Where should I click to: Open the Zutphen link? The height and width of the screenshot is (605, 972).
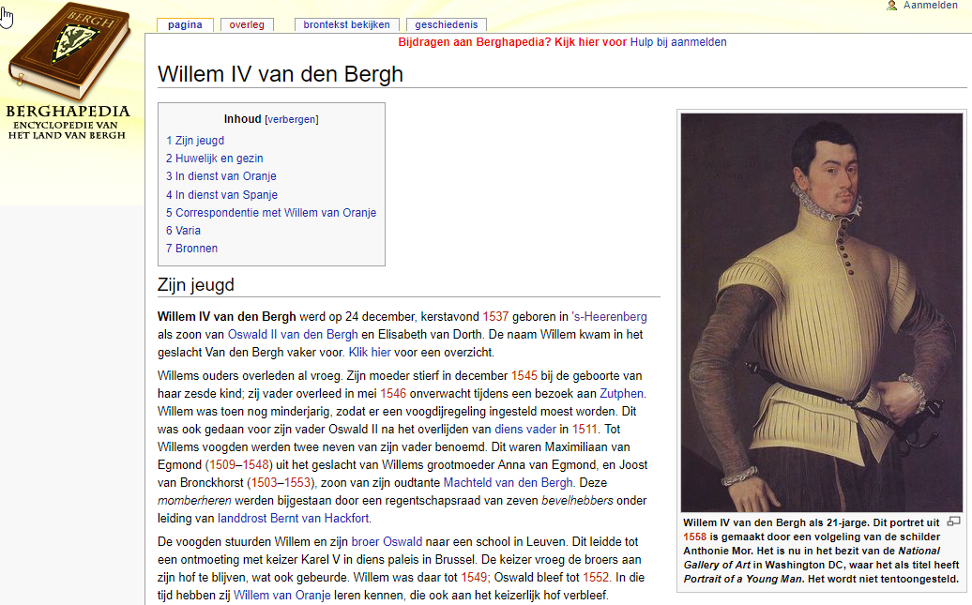click(621, 394)
